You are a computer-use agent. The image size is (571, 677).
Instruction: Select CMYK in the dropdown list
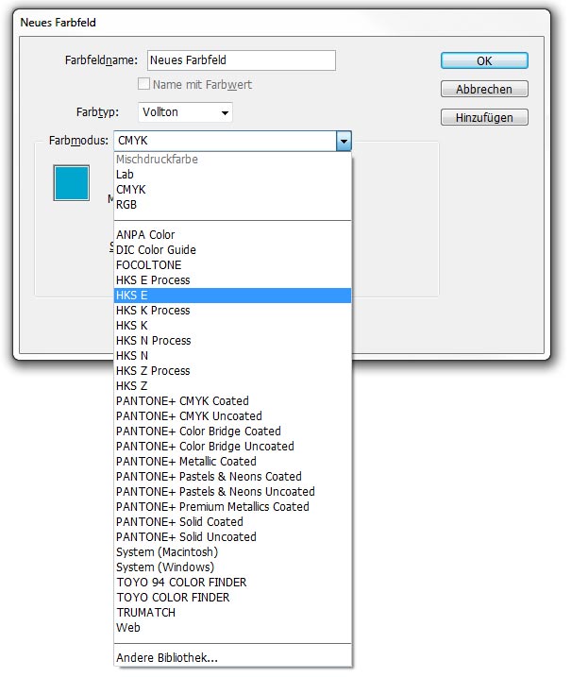tap(232, 190)
